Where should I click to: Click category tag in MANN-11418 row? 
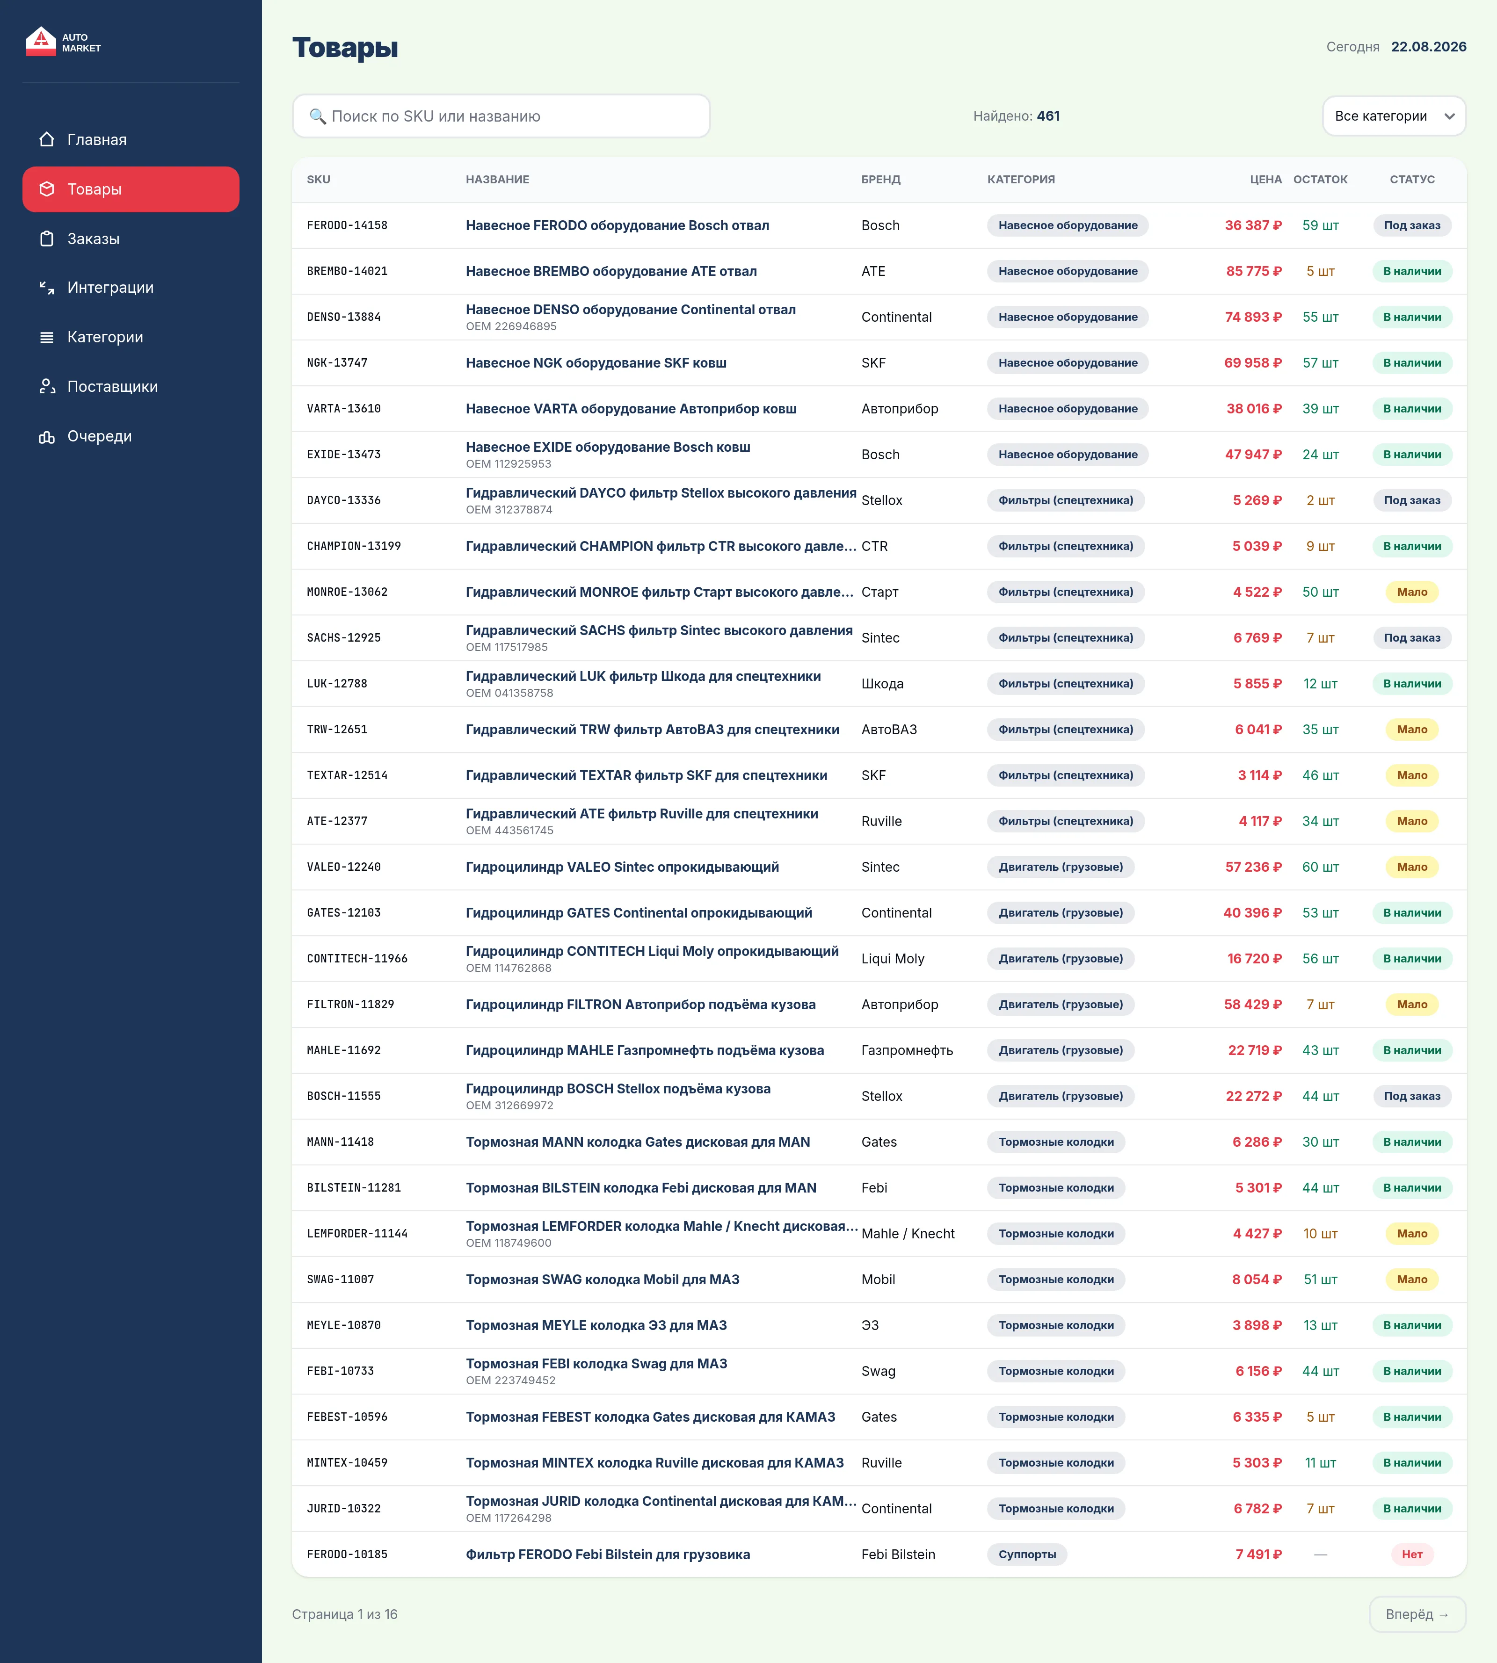click(x=1056, y=1142)
